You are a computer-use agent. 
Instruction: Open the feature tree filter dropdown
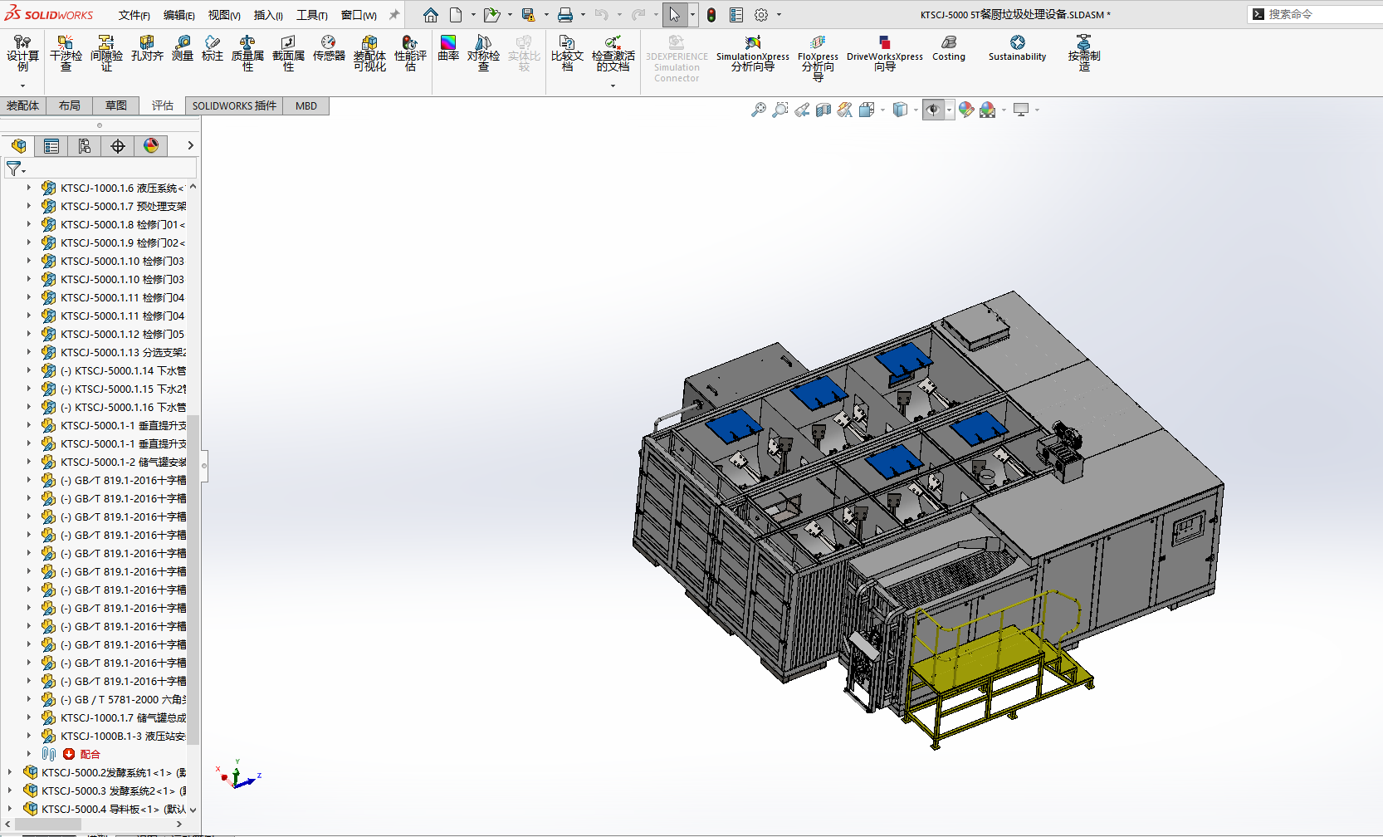[x=16, y=169]
